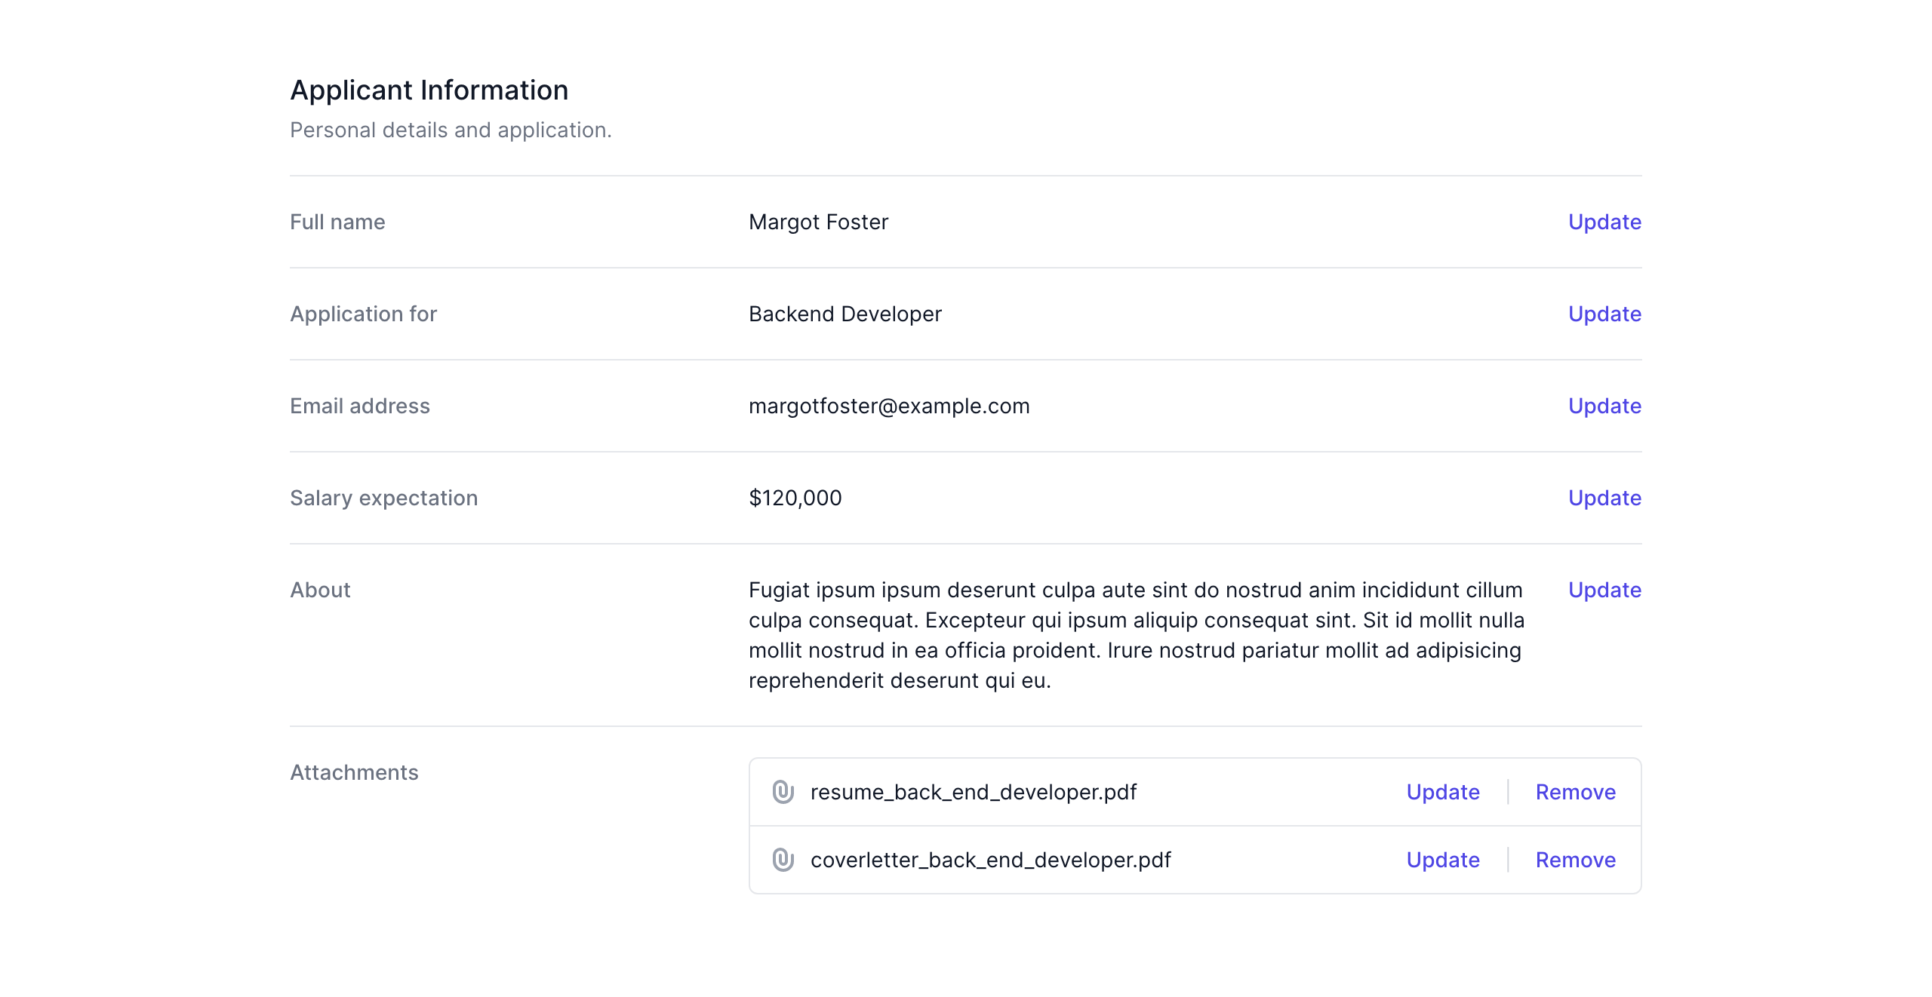Click the Backend Developer value
The height and width of the screenshot is (997, 1932).
(x=844, y=314)
